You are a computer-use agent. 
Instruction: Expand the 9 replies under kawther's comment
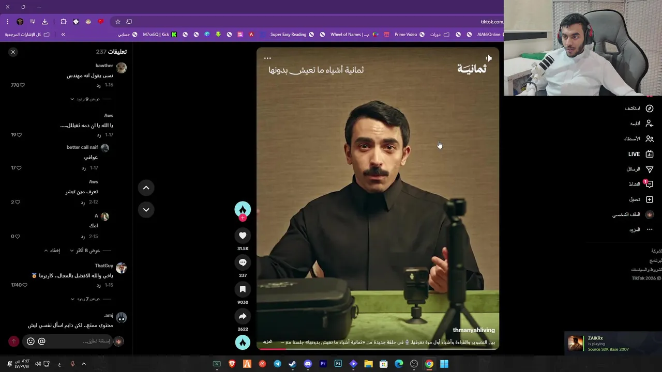85,99
